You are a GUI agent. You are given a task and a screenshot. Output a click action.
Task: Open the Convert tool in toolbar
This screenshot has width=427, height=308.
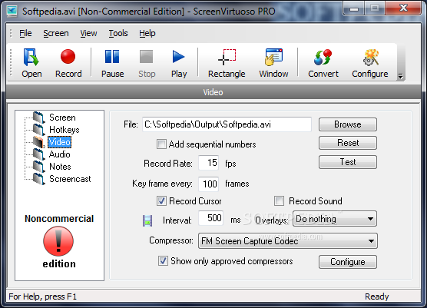click(323, 63)
